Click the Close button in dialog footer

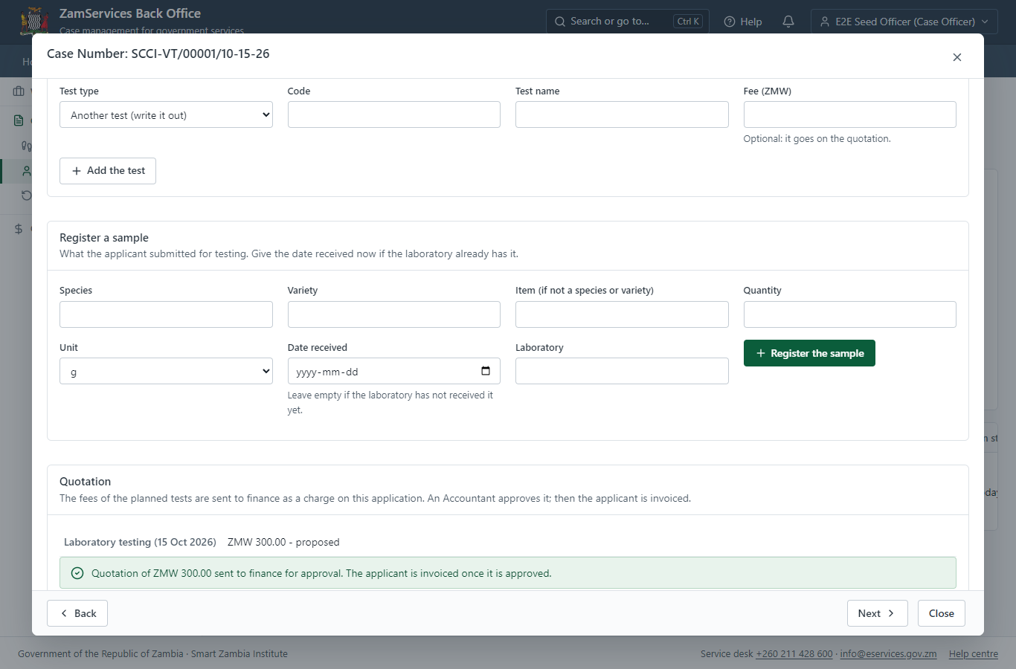[x=941, y=613]
